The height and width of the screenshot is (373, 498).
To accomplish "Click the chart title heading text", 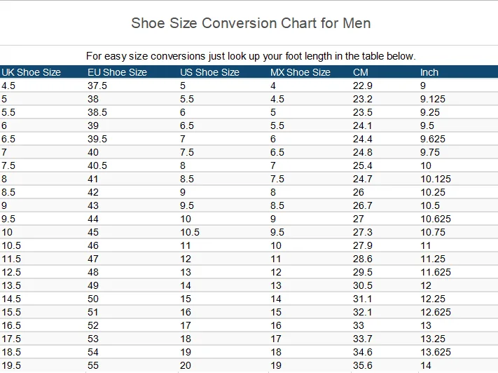I will tap(251, 23).
